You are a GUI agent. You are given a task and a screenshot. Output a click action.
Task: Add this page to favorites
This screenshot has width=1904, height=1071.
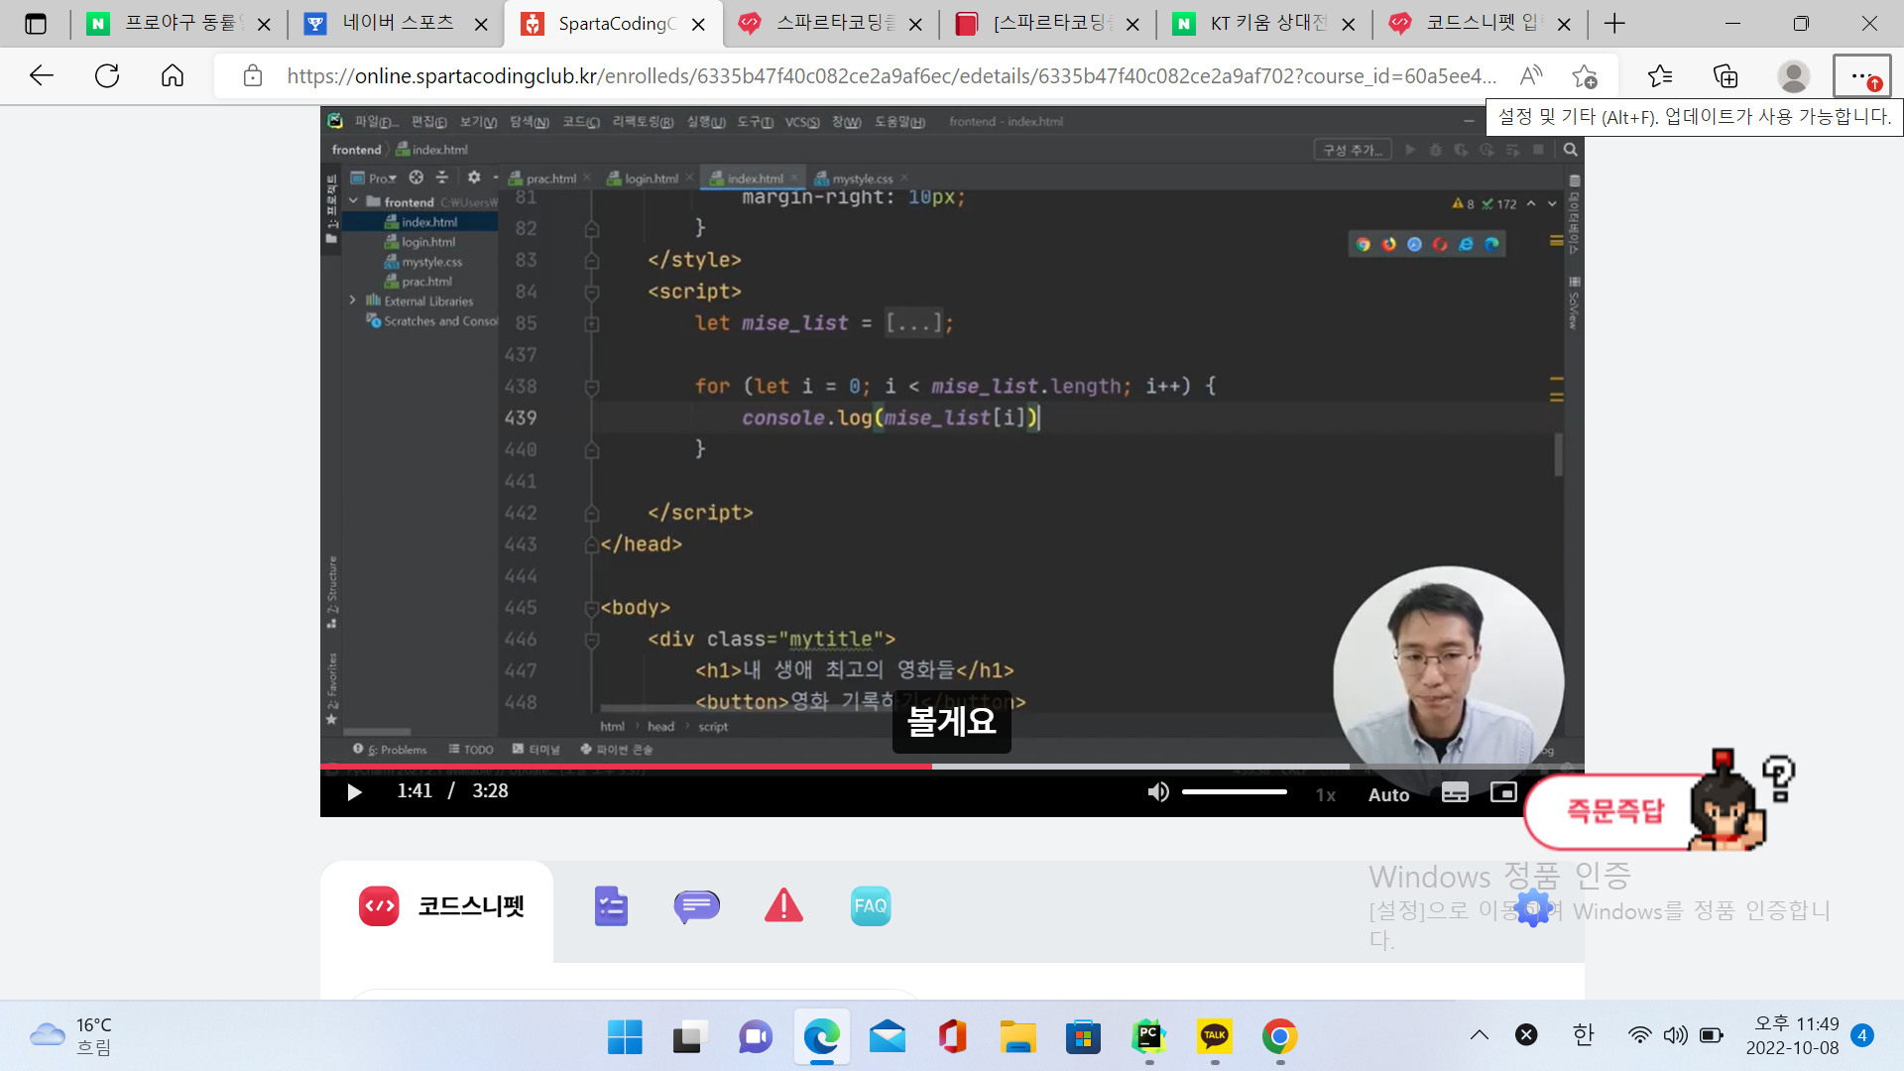(1584, 75)
